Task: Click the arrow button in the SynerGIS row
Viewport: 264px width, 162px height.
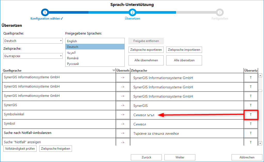Action: tap(123, 105)
